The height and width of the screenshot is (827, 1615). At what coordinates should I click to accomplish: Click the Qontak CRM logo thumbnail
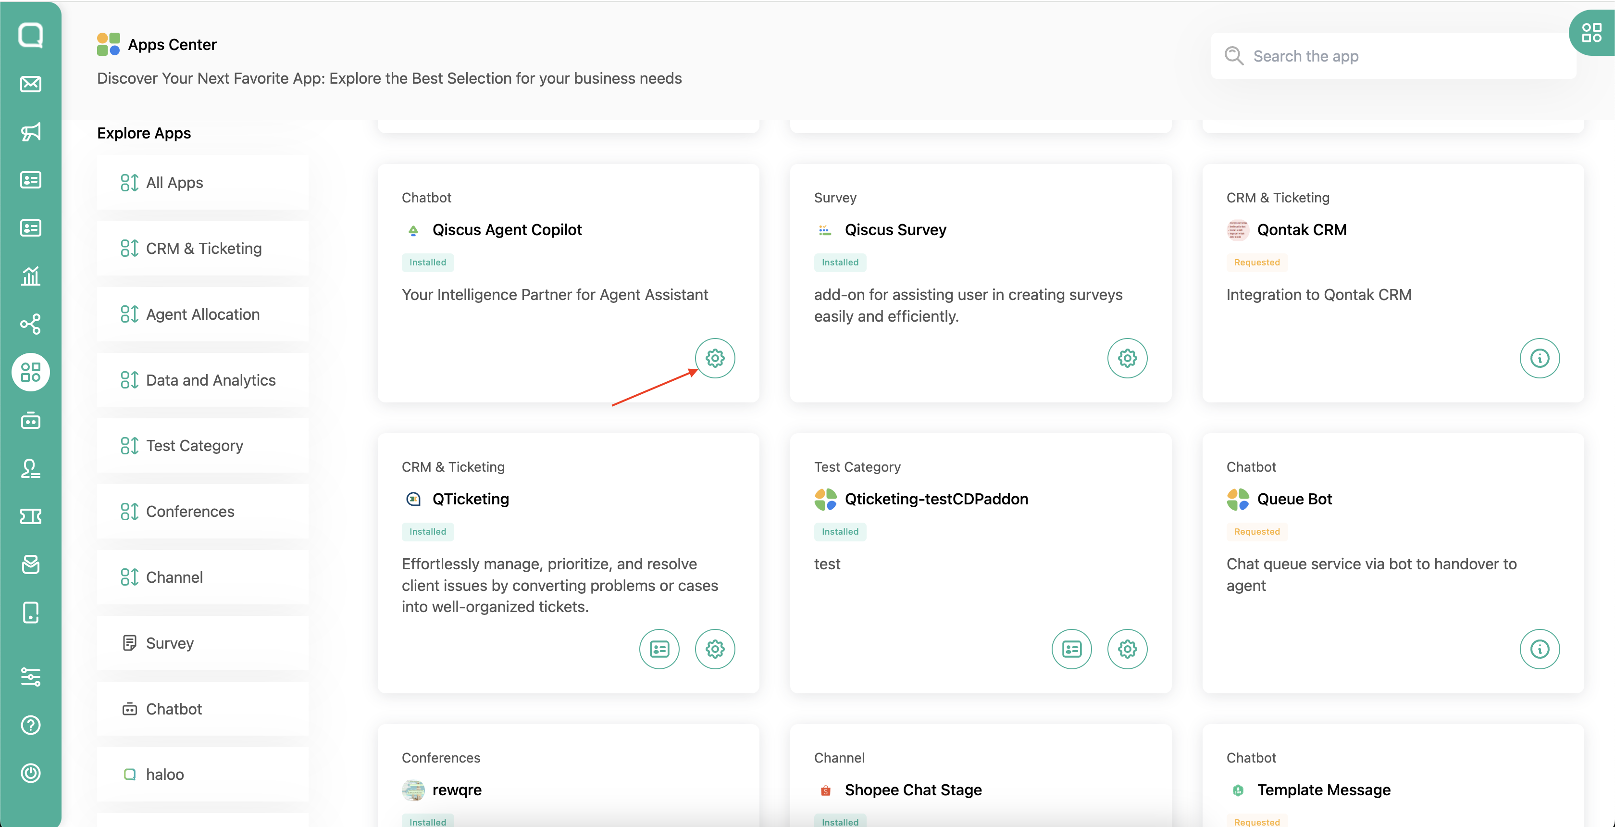[1238, 230]
